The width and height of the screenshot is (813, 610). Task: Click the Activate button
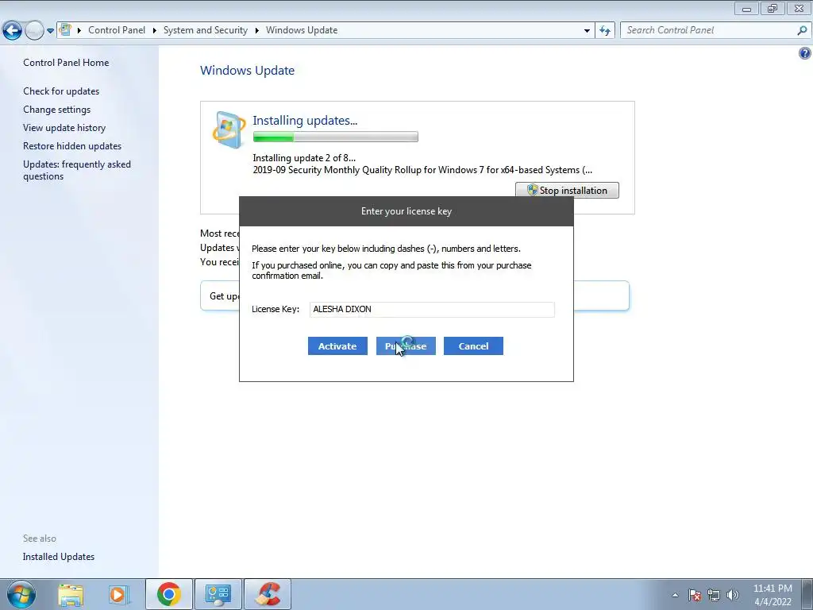(x=337, y=346)
